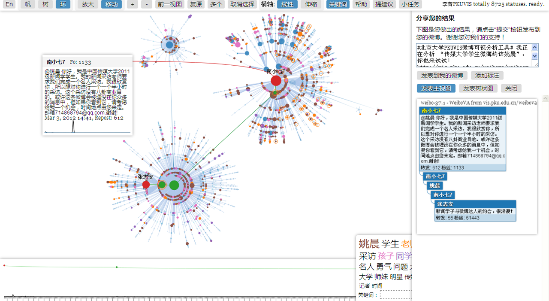Click the plus zoom-in button

pos(133,4)
